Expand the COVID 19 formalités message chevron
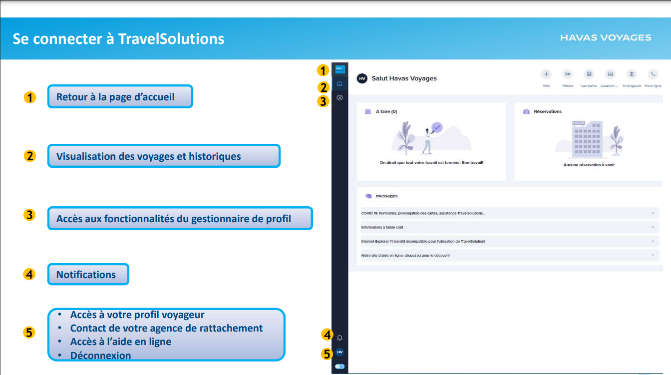 pos(653,213)
